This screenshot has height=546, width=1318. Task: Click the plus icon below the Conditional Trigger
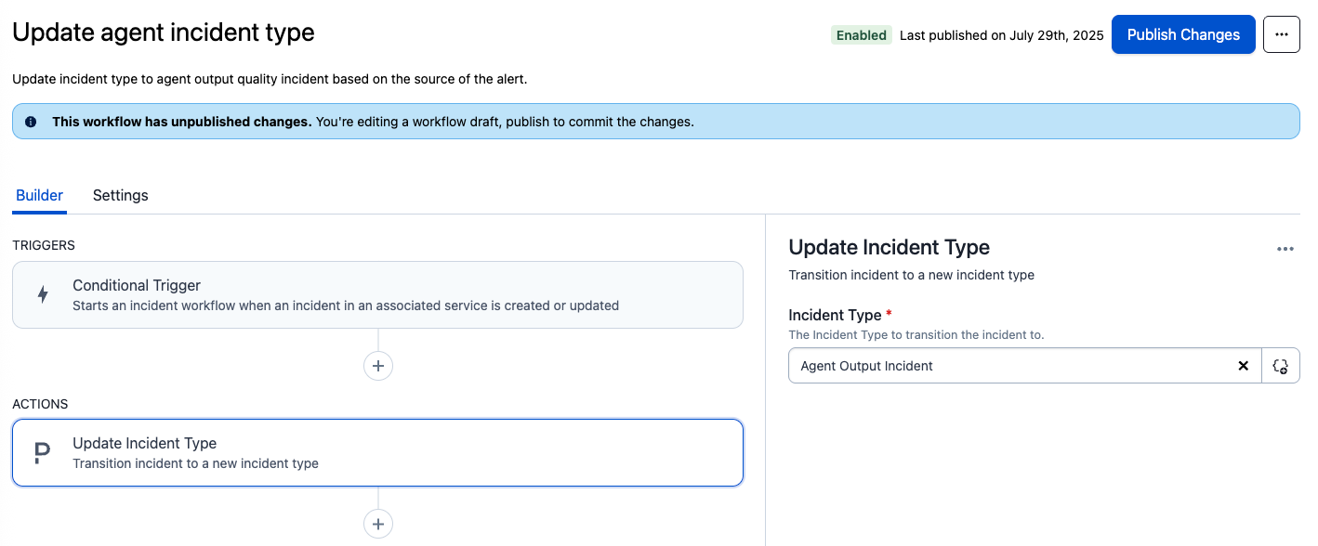pyautogui.click(x=377, y=365)
